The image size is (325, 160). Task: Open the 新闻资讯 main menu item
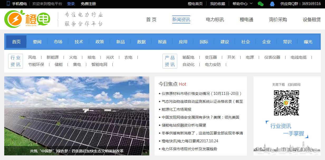(181, 20)
